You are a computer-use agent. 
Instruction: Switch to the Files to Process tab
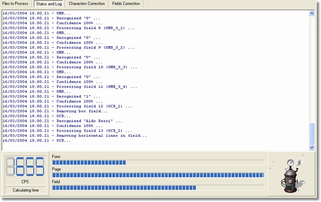[15, 4]
